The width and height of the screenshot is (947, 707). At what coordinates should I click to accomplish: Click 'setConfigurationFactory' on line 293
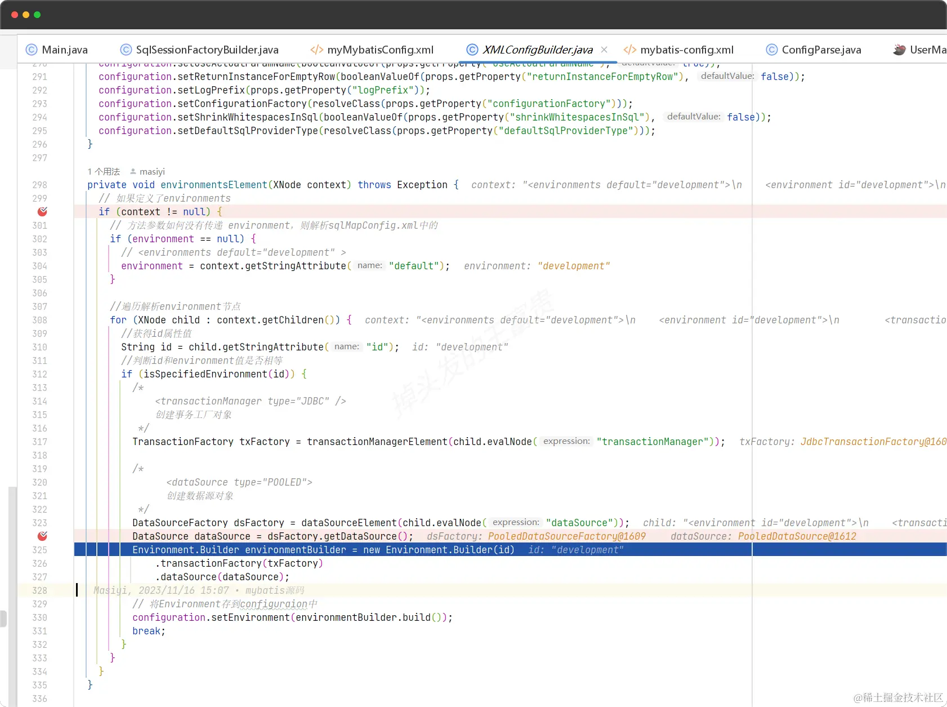(x=242, y=104)
